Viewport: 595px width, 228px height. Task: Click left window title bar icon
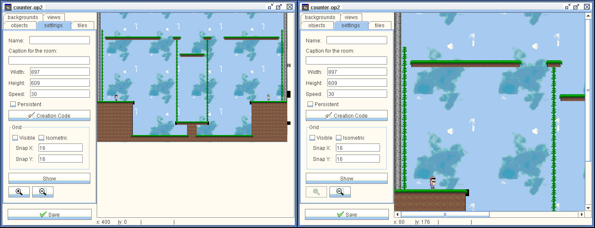click(x=8, y=7)
